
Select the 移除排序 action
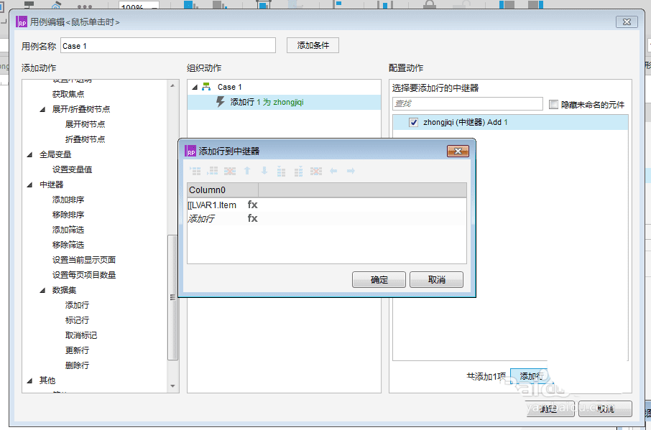coord(68,215)
